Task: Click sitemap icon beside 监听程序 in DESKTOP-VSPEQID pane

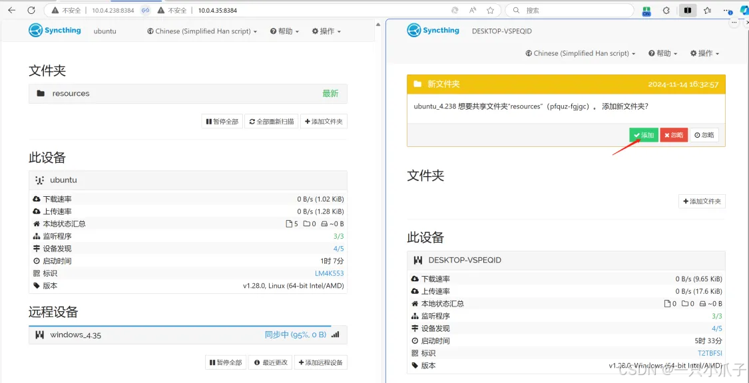Action: tap(415, 316)
